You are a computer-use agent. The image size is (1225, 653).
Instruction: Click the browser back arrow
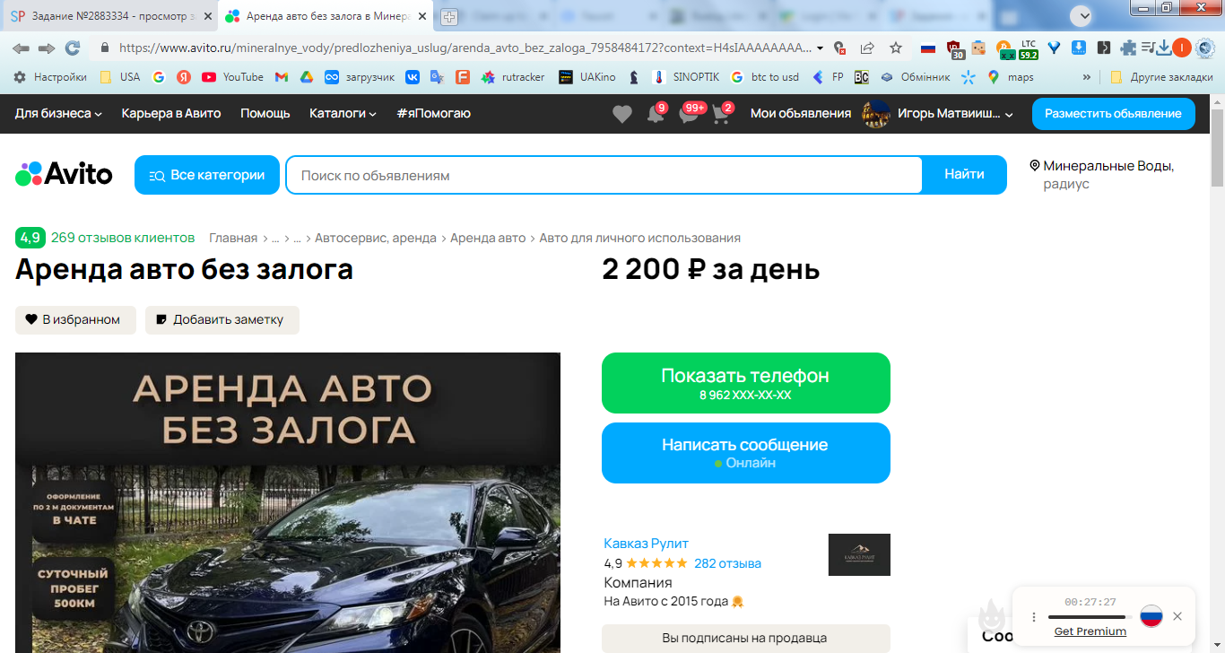coord(21,48)
